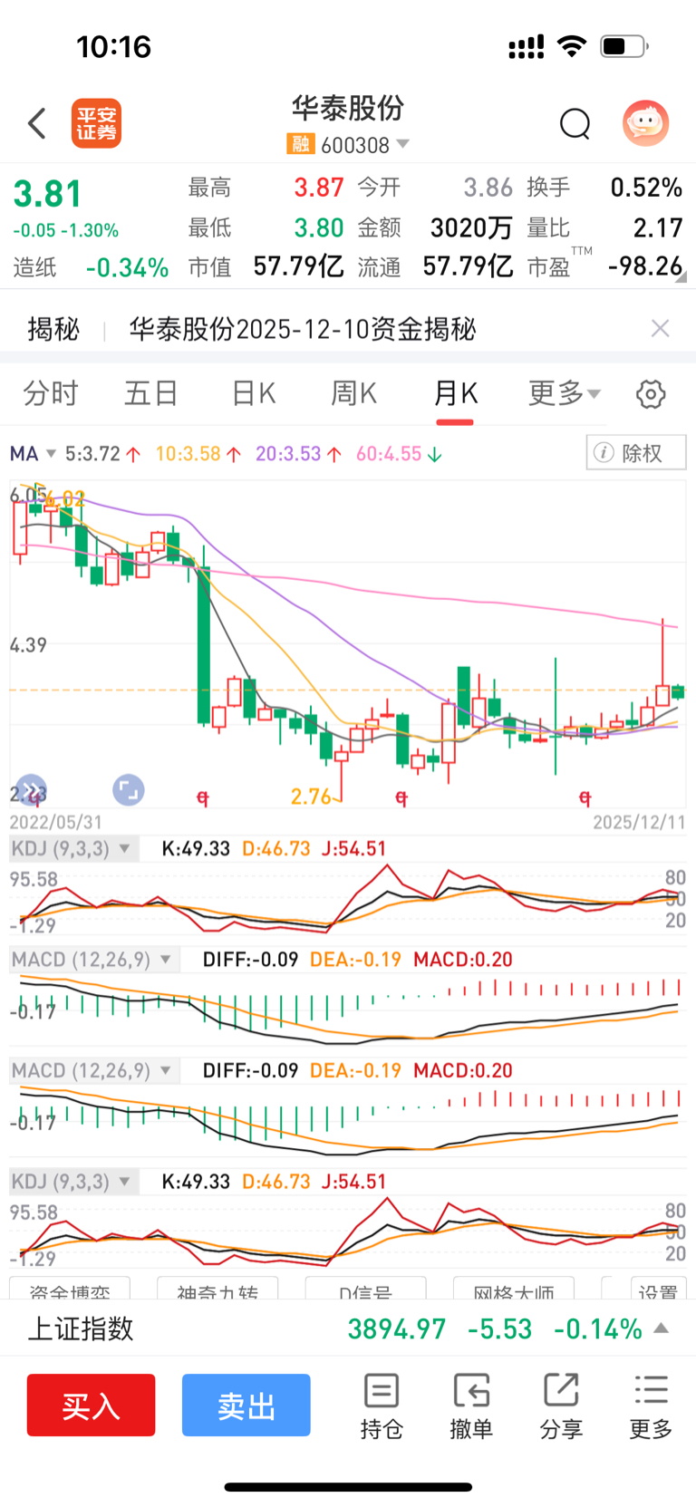Open chart settings gear icon
This screenshot has width=696, height=1507.
pyautogui.click(x=651, y=394)
